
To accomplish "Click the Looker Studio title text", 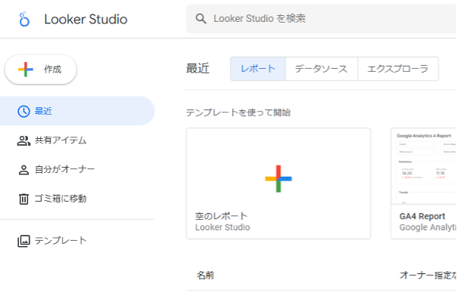I will tap(85, 19).
